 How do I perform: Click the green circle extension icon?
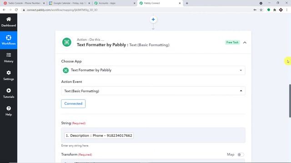[269, 10]
